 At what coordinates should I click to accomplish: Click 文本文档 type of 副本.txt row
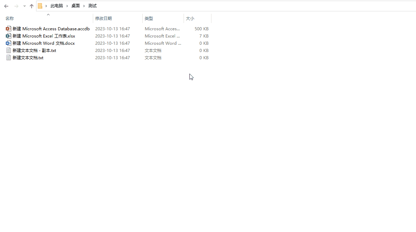pos(153,51)
